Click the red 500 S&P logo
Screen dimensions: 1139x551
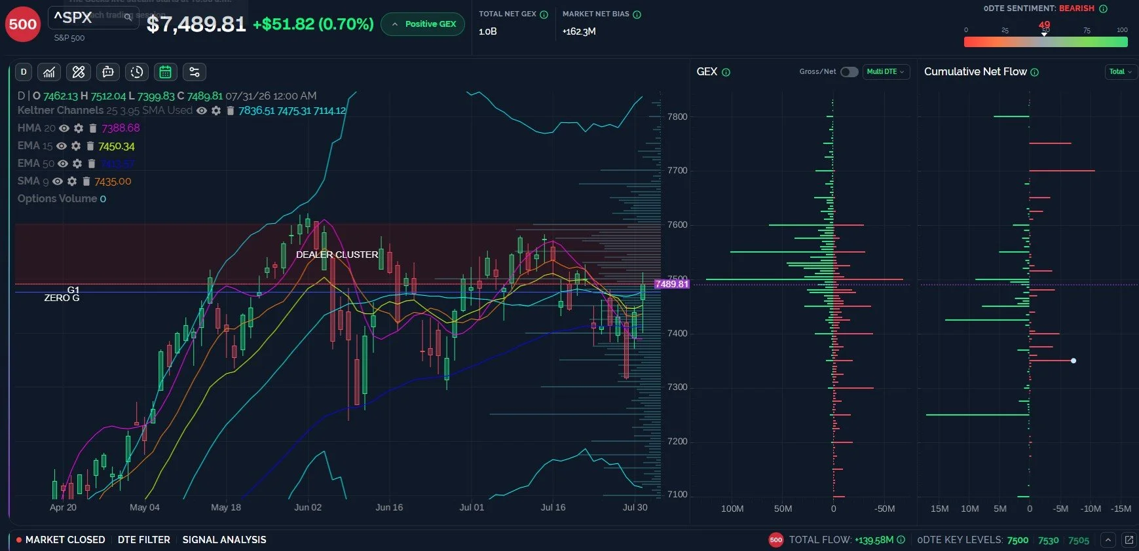point(23,24)
